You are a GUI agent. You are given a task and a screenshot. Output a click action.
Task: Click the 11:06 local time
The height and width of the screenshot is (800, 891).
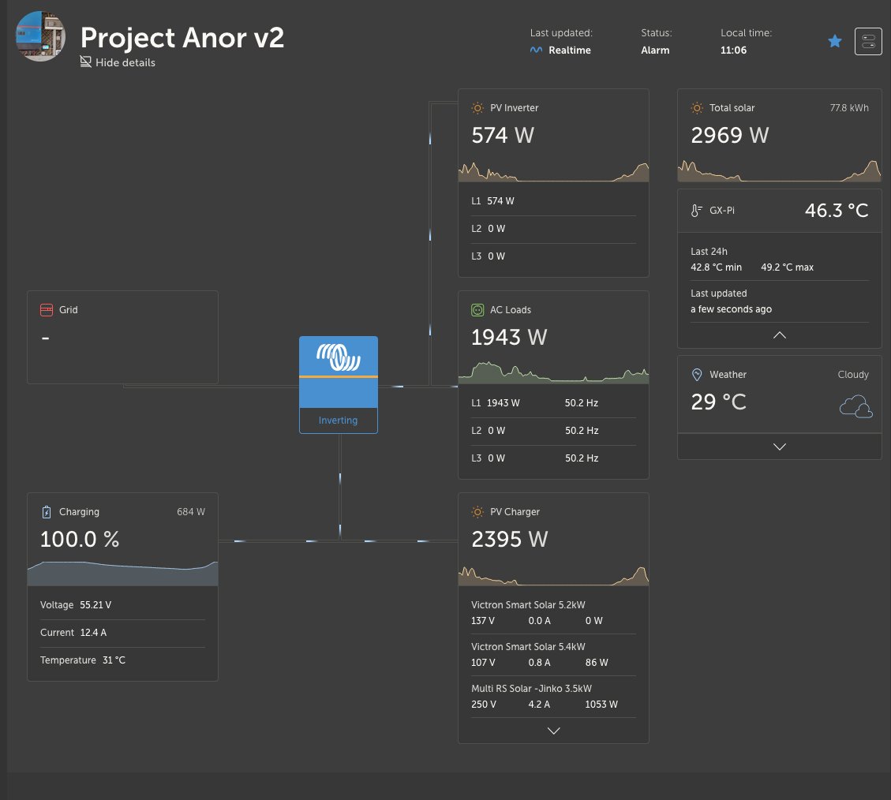[734, 50]
